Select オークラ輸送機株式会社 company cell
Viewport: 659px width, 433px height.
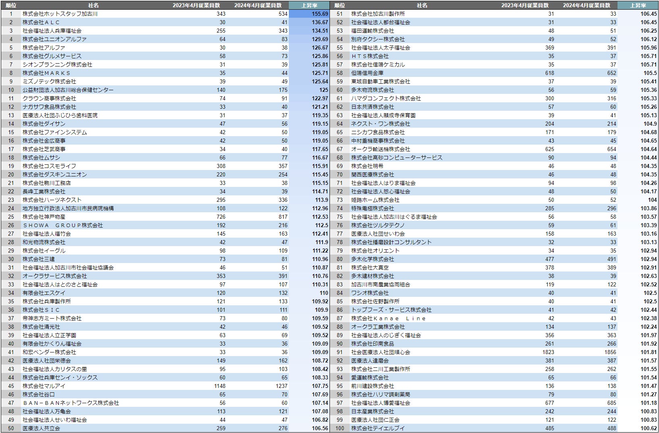[381, 149]
